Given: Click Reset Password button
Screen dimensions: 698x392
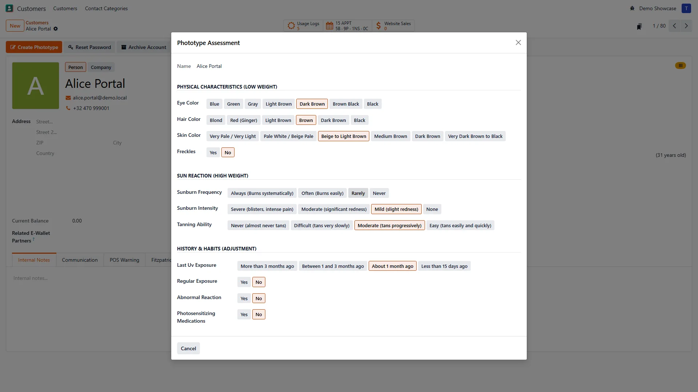Looking at the screenshot, I should (90, 47).
